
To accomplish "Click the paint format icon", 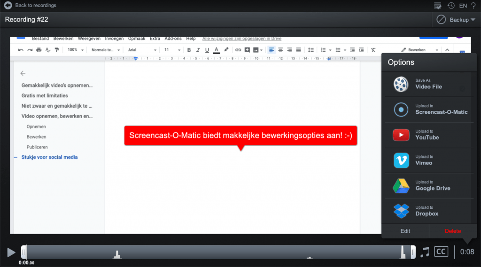I will tap(57, 50).
